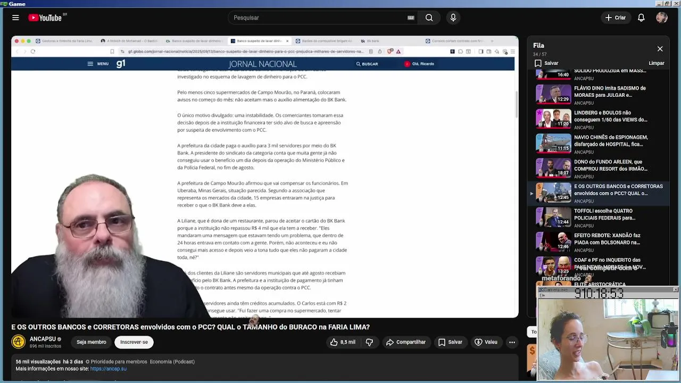Open the notifications bell
The width and height of the screenshot is (681, 383).
(x=641, y=18)
